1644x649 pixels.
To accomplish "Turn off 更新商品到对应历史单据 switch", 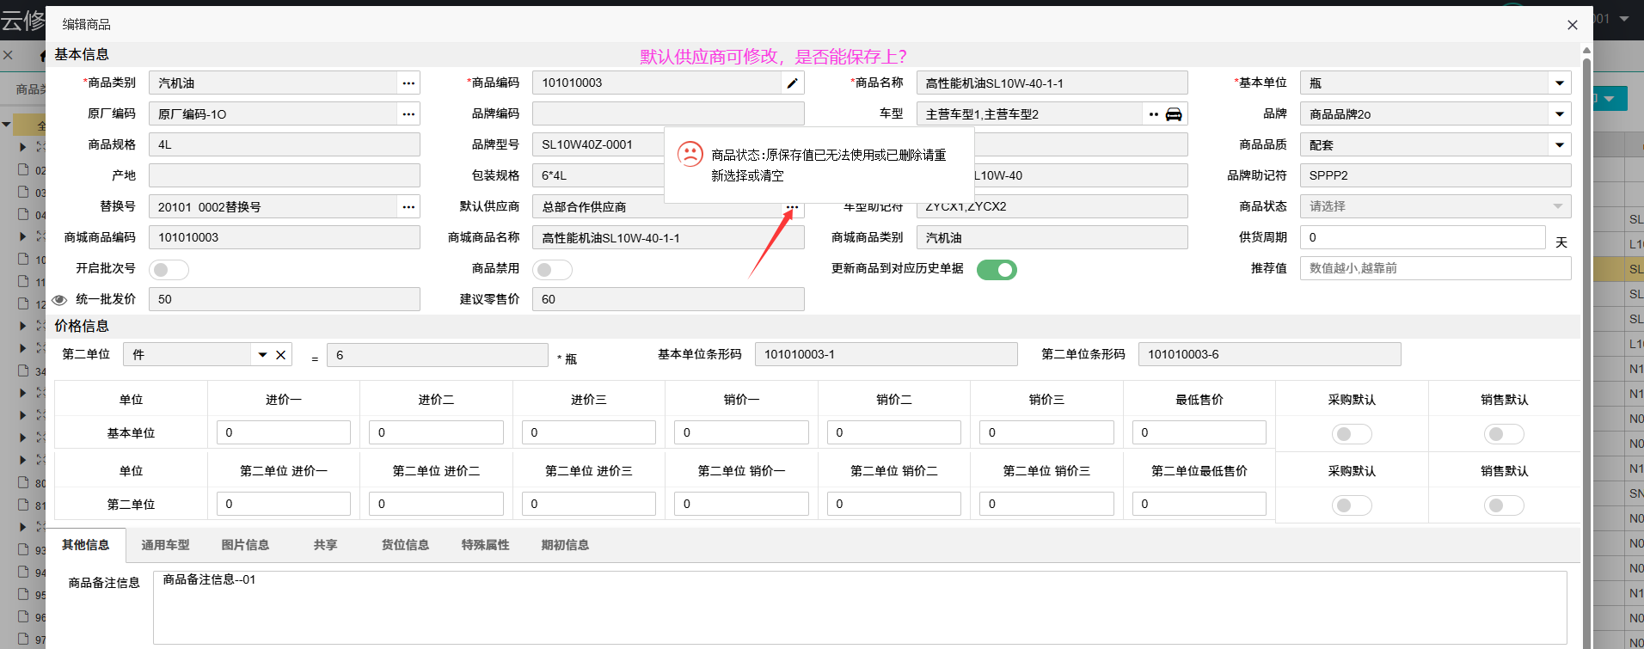I will pos(997,270).
